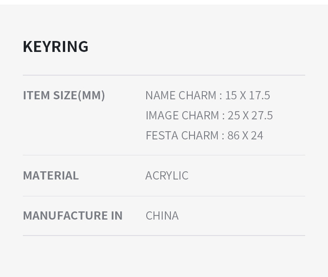Click the divider line above MATERIAL row

point(164,155)
